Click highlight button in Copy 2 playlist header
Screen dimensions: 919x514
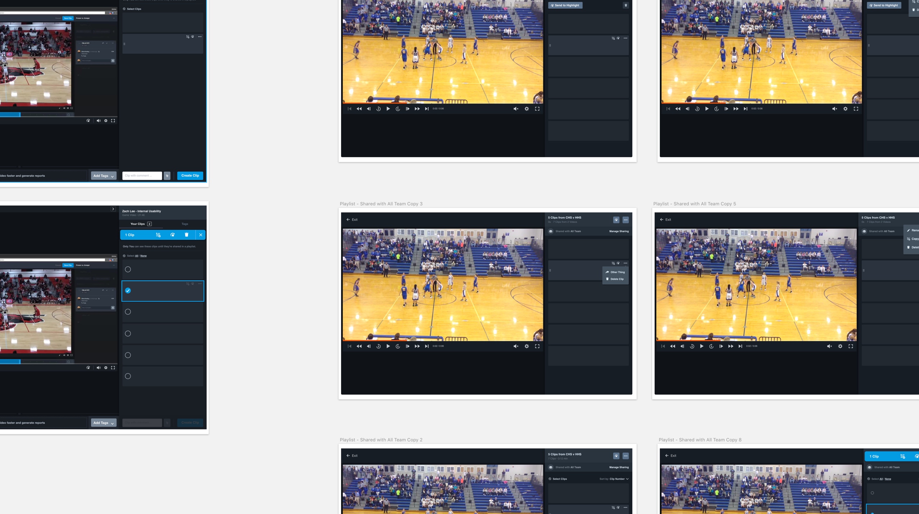point(616,456)
